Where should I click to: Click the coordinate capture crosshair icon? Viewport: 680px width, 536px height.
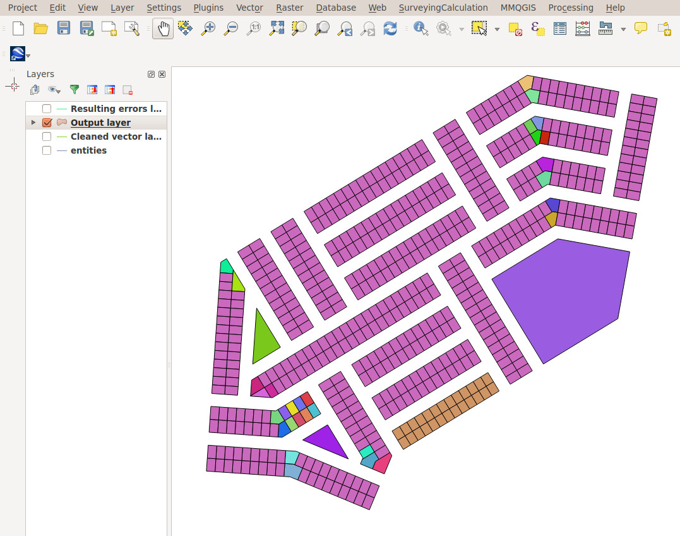pyautogui.click(x=13, y=85)
